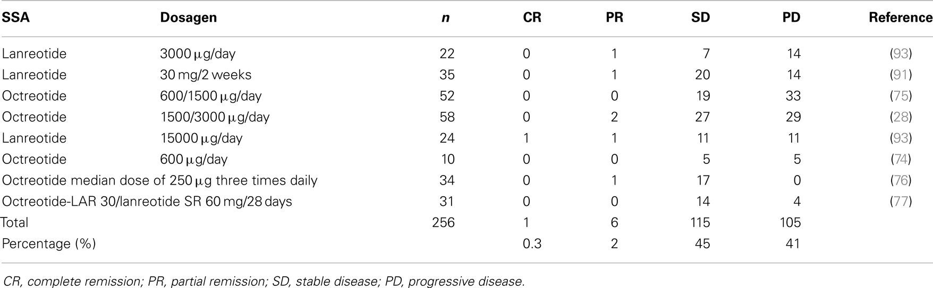The width and height of the screenshot is (933, 288).
Task: Open reference 75 citation link
Action: coord(901,96)
